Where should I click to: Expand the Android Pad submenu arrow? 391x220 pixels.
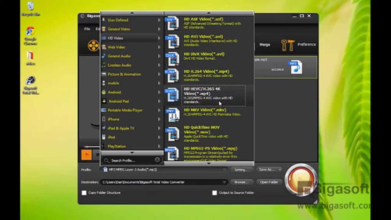(159, 101)
